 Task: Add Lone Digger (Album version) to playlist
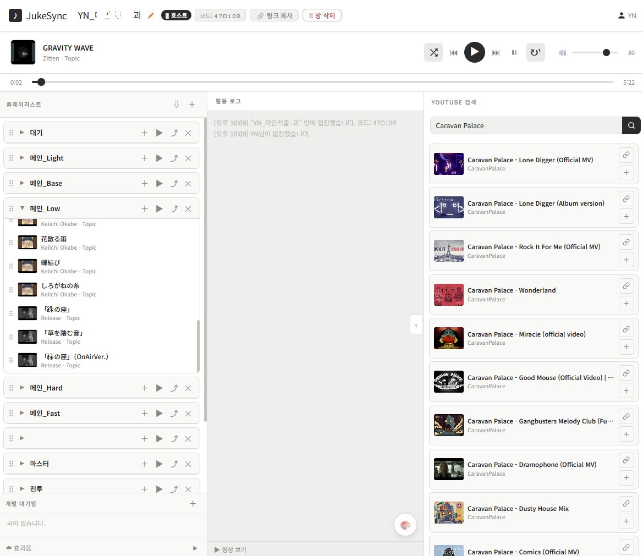click(626, 216)
